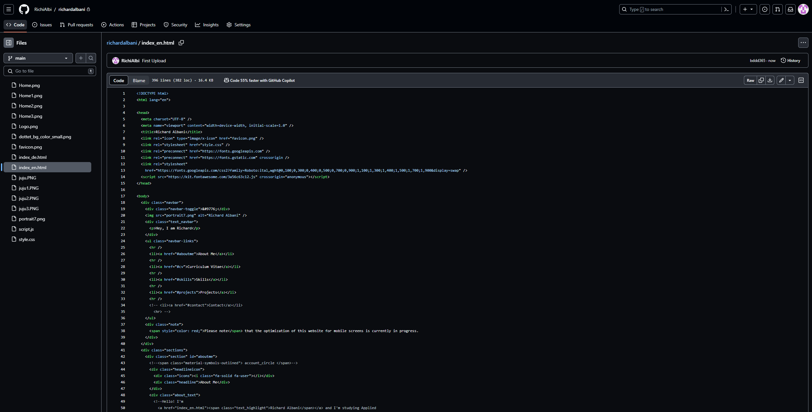812x412 pixels.
Task: Open the Raw file view
Action: (750, 81)
